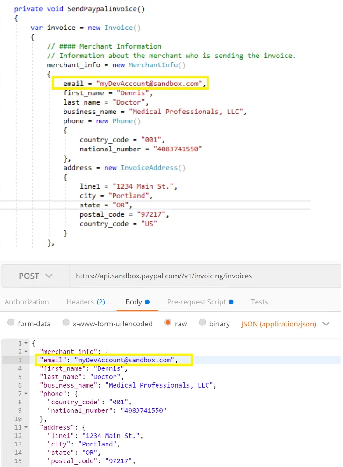Click "state": "OR" in JSON body
The height and width of the screenshot is (467, 343).
tap(74, 453)
